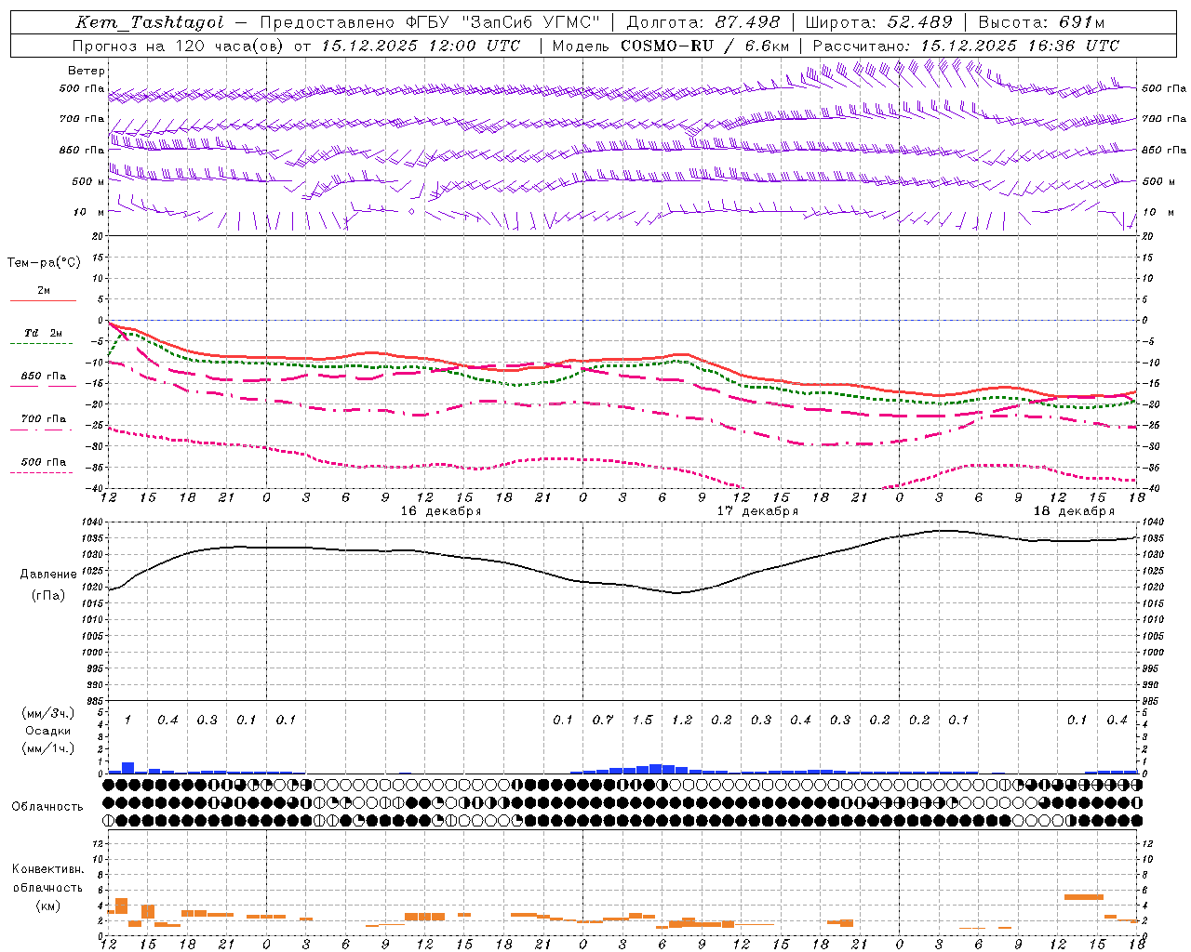Select the Долгота: 87.498 value
Viewport: 1191px width, 952px height.
703,22
